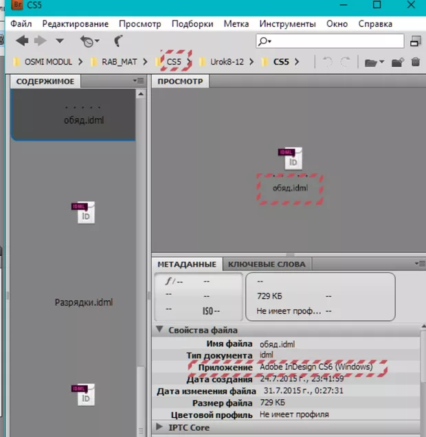Select the Разрядки.idml file icon
The height and width of the screenshot is (437, 426).
[x=83, y=212]
